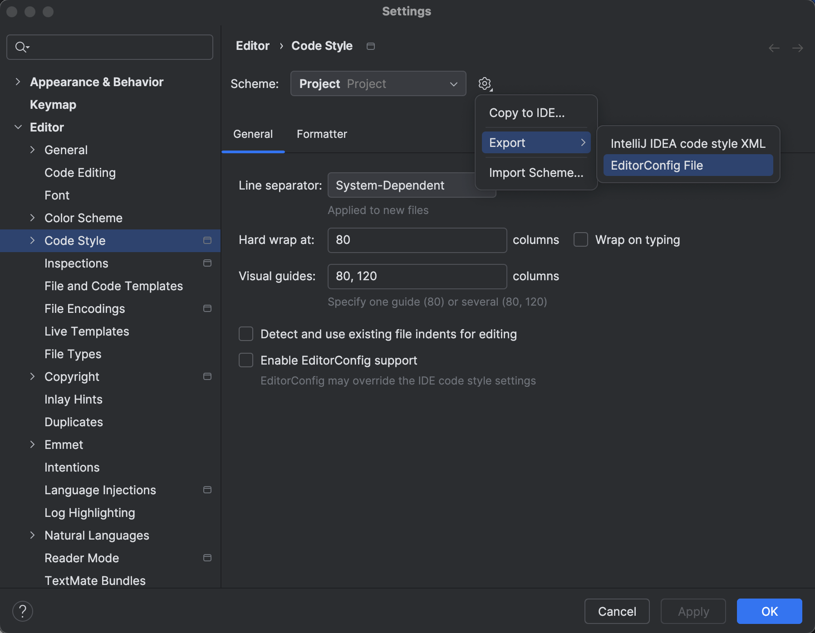This screenshot has width=815, height=633.
Task: Click the Hard wrap columns input field
Action: (x=417, y=240)
